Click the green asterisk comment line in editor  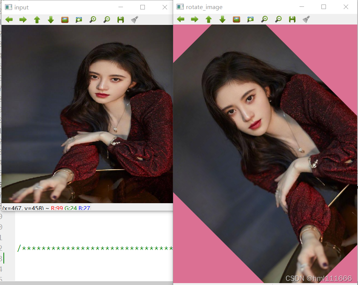[x=95, y=248]
